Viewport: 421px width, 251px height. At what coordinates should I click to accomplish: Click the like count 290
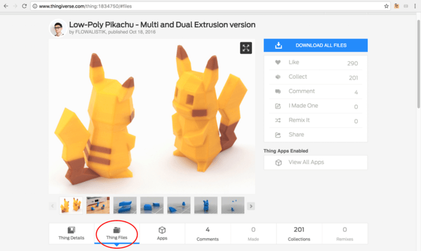pos(353,63)
